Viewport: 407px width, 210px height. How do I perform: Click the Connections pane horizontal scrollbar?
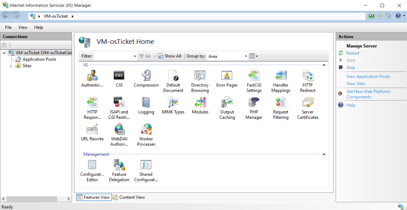(x=32, y=199)
